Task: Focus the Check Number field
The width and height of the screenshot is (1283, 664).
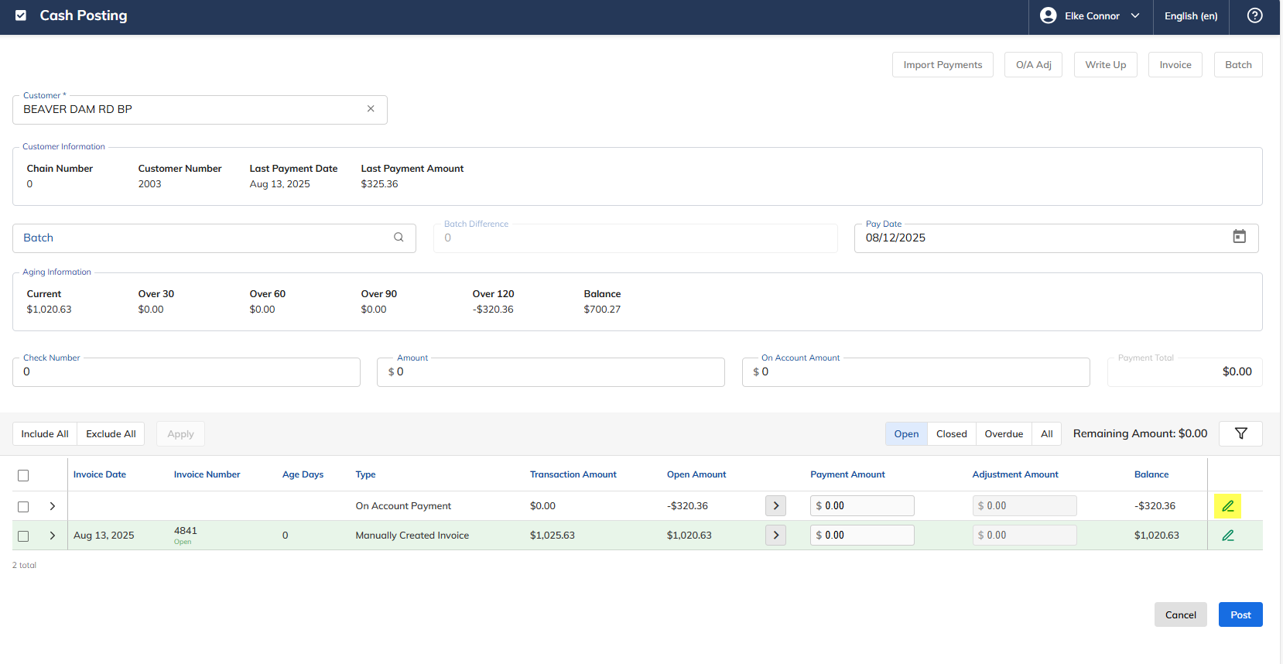Action: click(186, 372)
